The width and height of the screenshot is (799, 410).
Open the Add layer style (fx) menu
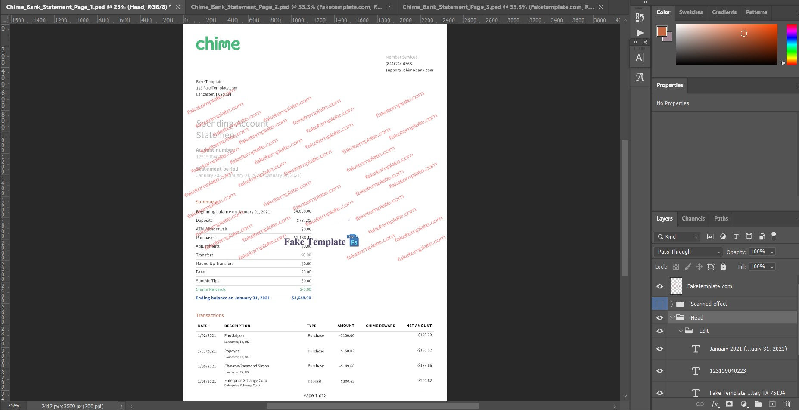pyautogui.click(x=715, y=404)
